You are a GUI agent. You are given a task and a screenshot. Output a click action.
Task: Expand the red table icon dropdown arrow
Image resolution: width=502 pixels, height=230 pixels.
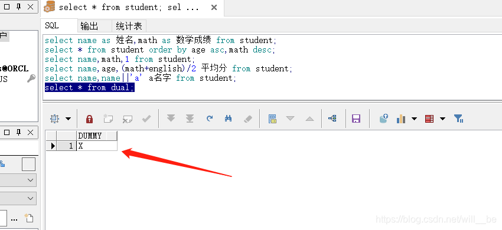click(x=443, y=119)
